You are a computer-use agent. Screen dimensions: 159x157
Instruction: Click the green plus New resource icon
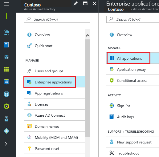6,16
